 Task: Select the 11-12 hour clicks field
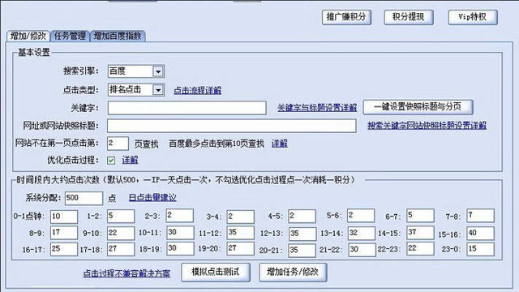(x=241, y=233)
